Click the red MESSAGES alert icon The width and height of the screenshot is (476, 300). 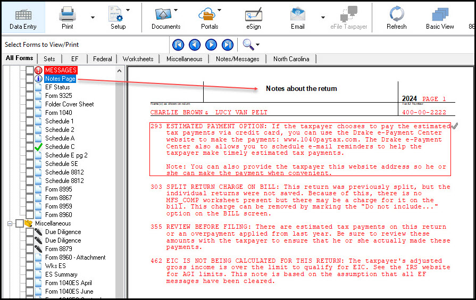(38, 70)
